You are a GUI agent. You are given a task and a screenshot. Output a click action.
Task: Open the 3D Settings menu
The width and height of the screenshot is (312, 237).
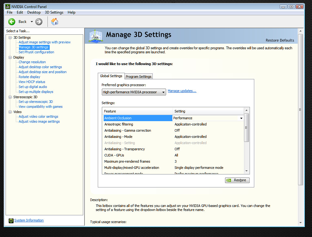[x=54, y=12]
